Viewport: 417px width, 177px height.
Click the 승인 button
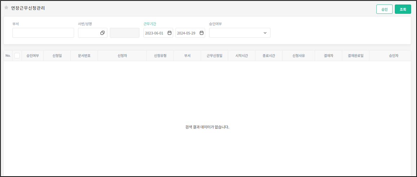pyautogui.click(x=384, y=9)
